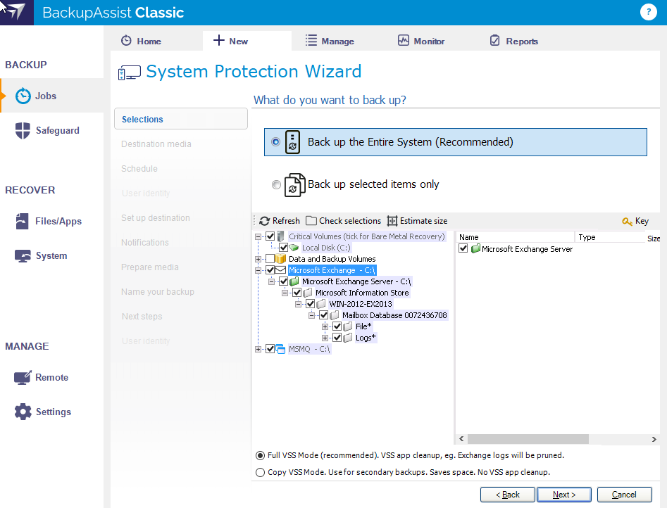Open the Key legend
This screenshot has width=667, height=508.
point(635,221)
